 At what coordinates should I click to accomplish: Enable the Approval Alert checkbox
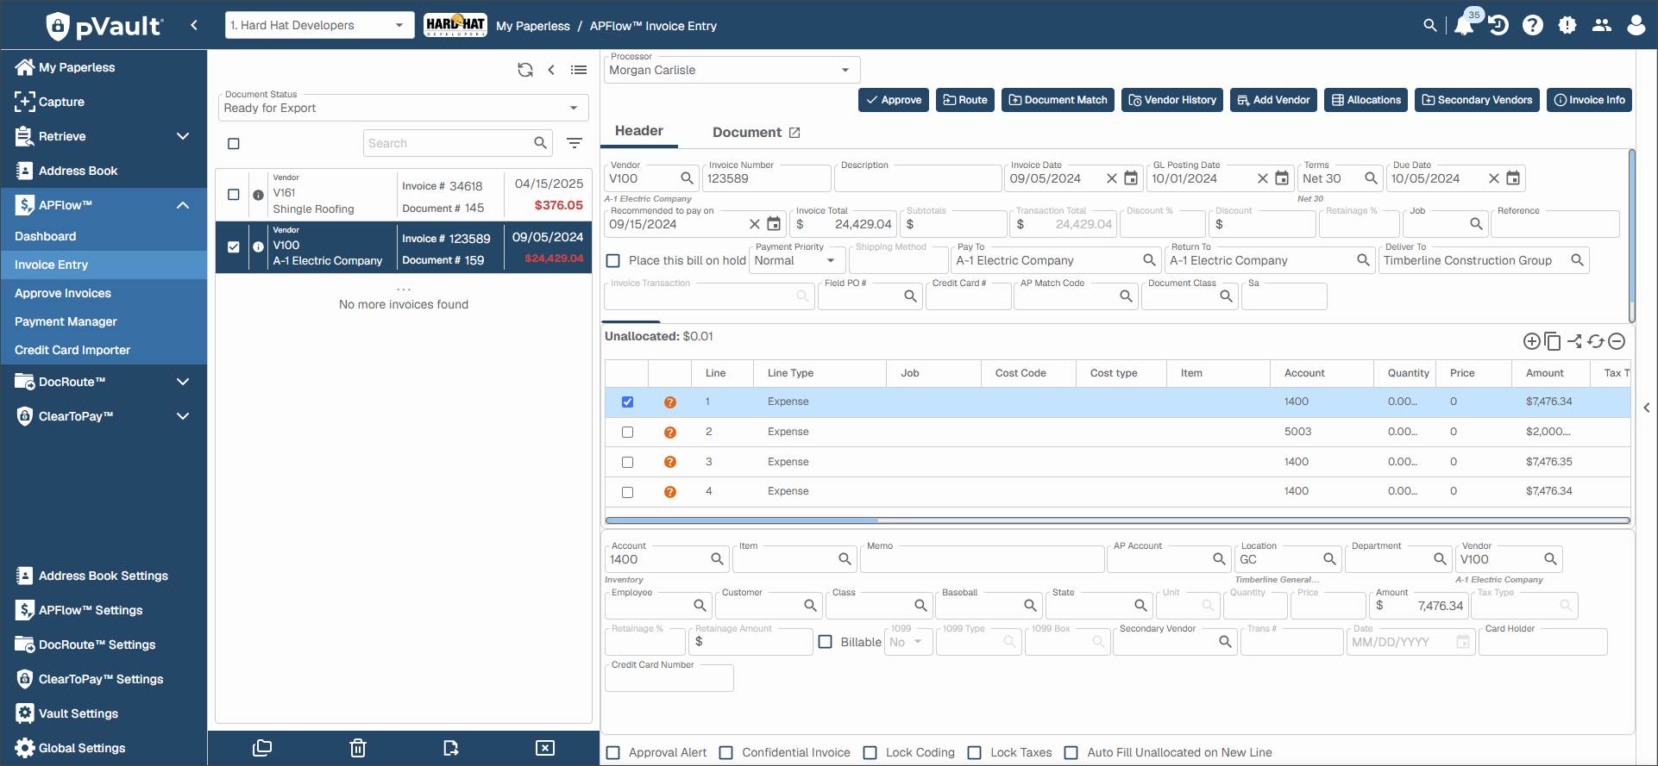[x=613, y=752]
